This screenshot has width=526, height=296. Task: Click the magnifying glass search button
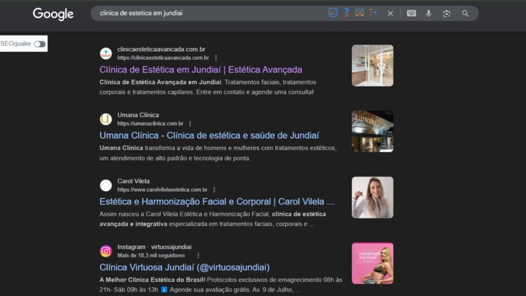pyautogui.click(x=465, y=13)
